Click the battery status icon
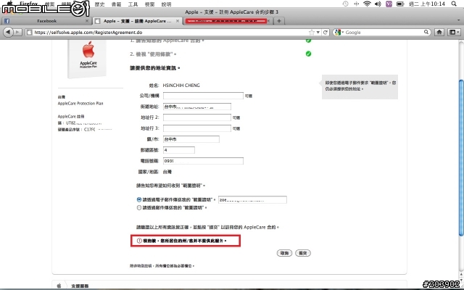Image resolution: width=464 pixels, height=290 pixels. pyautogui.click(x=400, y=4)
